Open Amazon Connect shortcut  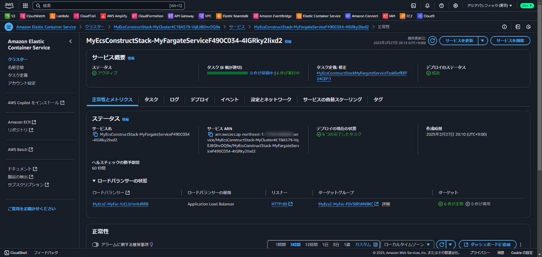pos(362,16)
